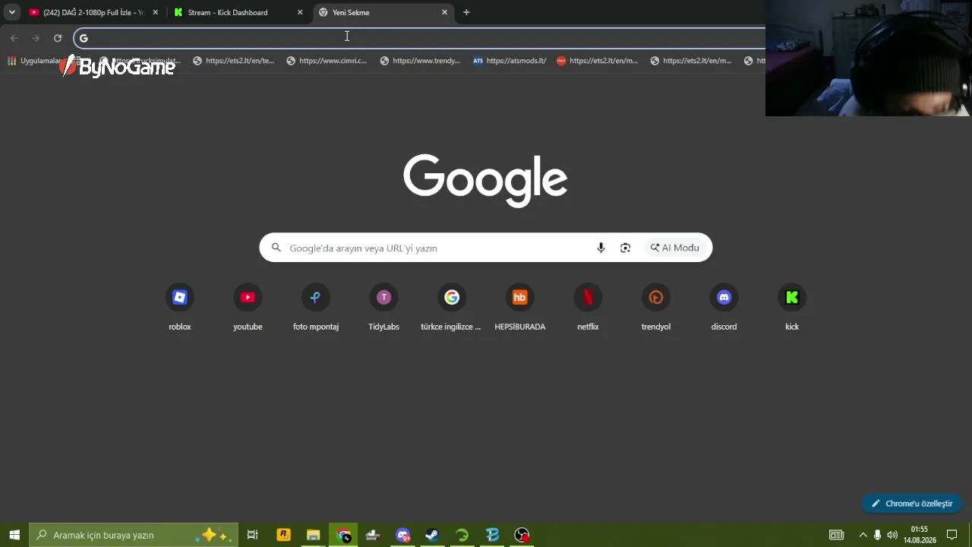The height and width of the screenshot is (547, 972).
Task: Open the atsmods.lt bookmark
Action: point(510,61)
